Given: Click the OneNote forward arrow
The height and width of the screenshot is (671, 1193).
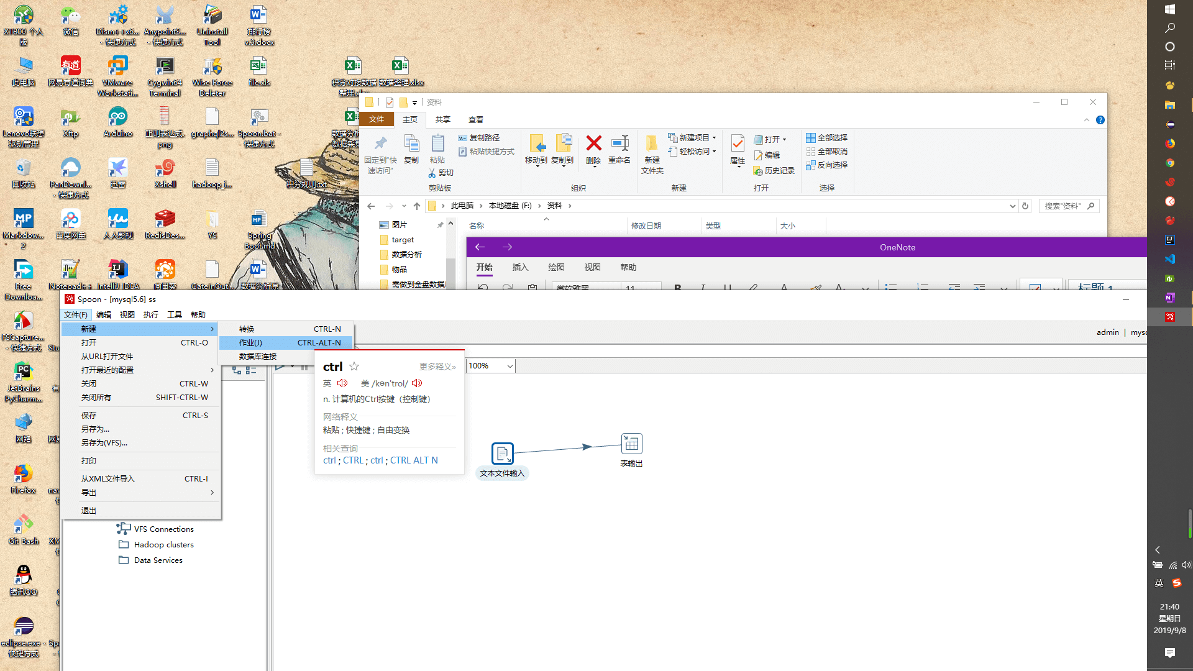Looking at the screenshot, I should 507,247.
